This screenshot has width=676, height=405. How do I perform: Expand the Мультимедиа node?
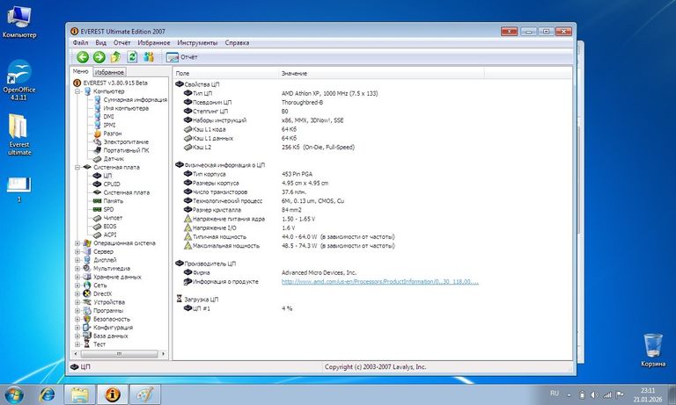coord(77,268)
